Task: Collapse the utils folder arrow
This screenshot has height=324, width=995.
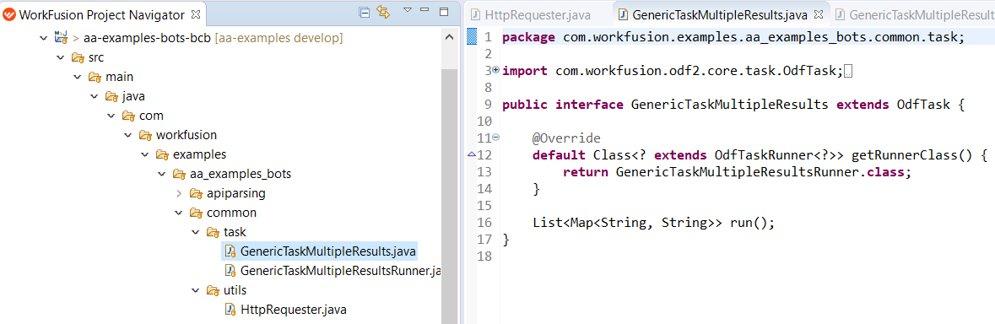Action: point(196,290)
